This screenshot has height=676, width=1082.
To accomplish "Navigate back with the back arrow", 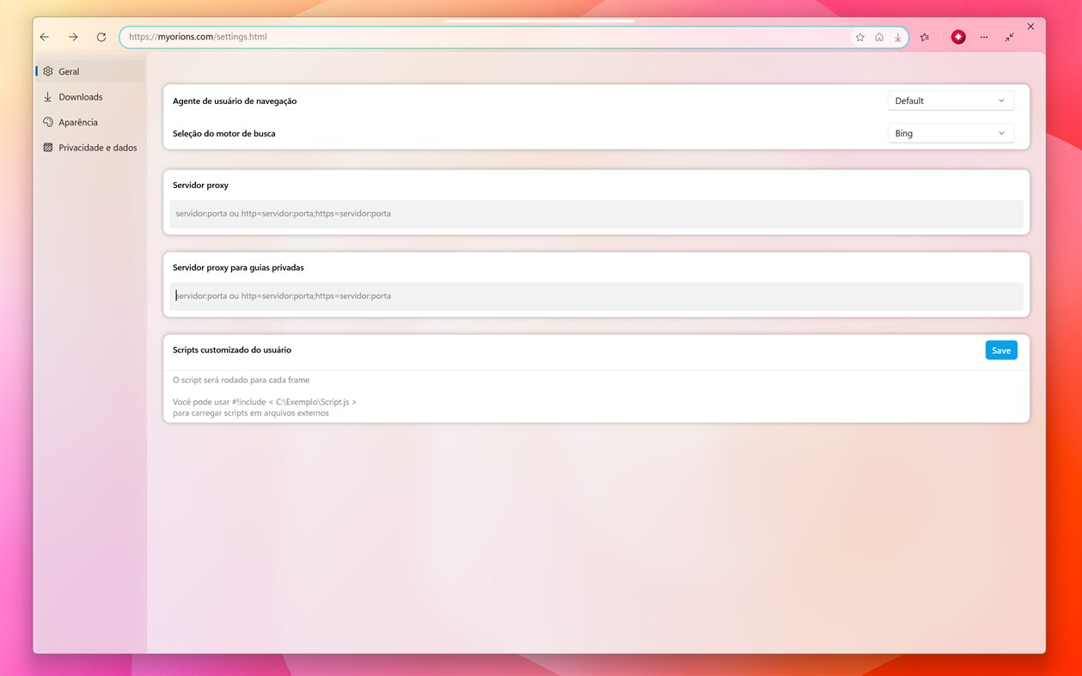I will point(44,37).
